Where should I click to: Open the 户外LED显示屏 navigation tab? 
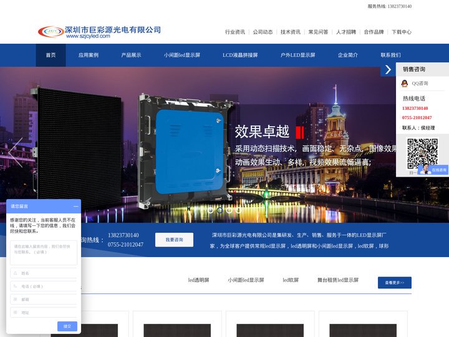pos(298,55)
